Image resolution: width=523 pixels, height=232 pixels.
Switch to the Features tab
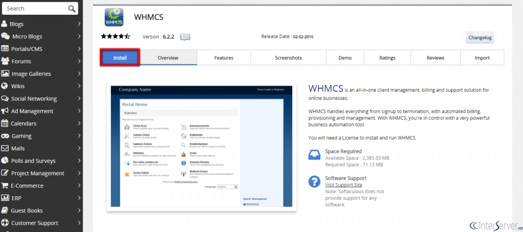(x=224, y=58)
